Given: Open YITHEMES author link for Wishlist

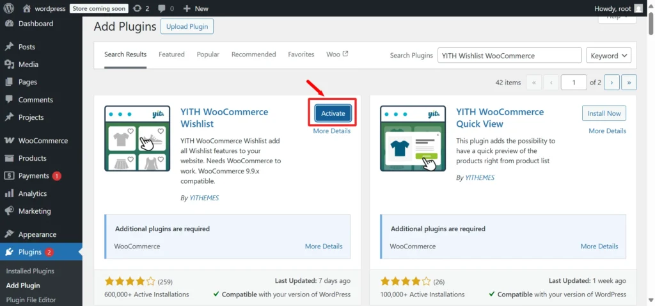Looking at the screenshot, I should point(204,198).
